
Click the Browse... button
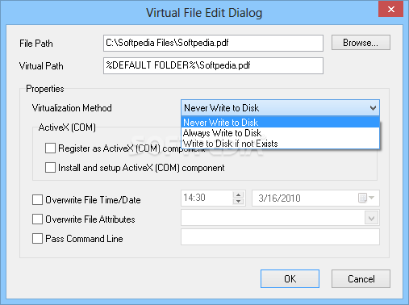[361, 43]
